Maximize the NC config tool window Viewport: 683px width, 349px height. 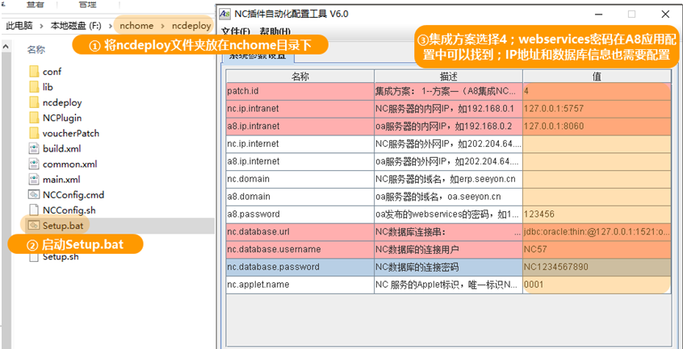pos(631,14)
